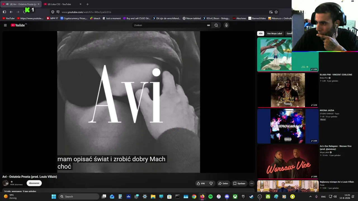Open more actions three-dot menu below video
The height and width of the screenshot is (201, 358).
[252, 183]
